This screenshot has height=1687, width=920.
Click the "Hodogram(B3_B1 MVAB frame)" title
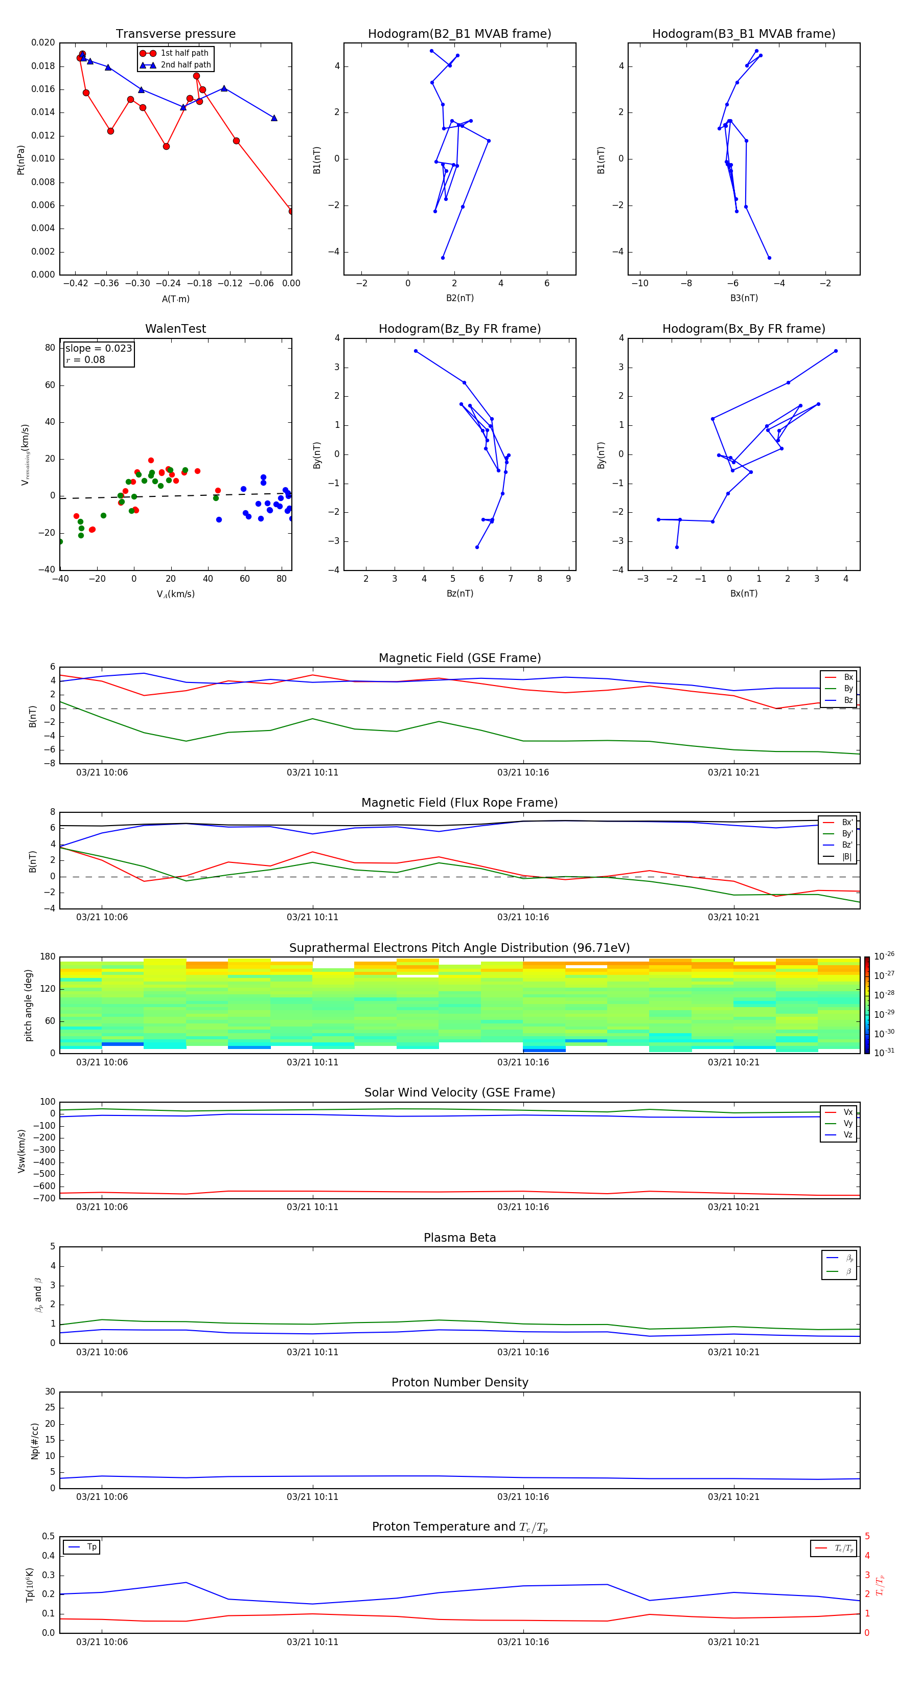[x=744, y=34]
